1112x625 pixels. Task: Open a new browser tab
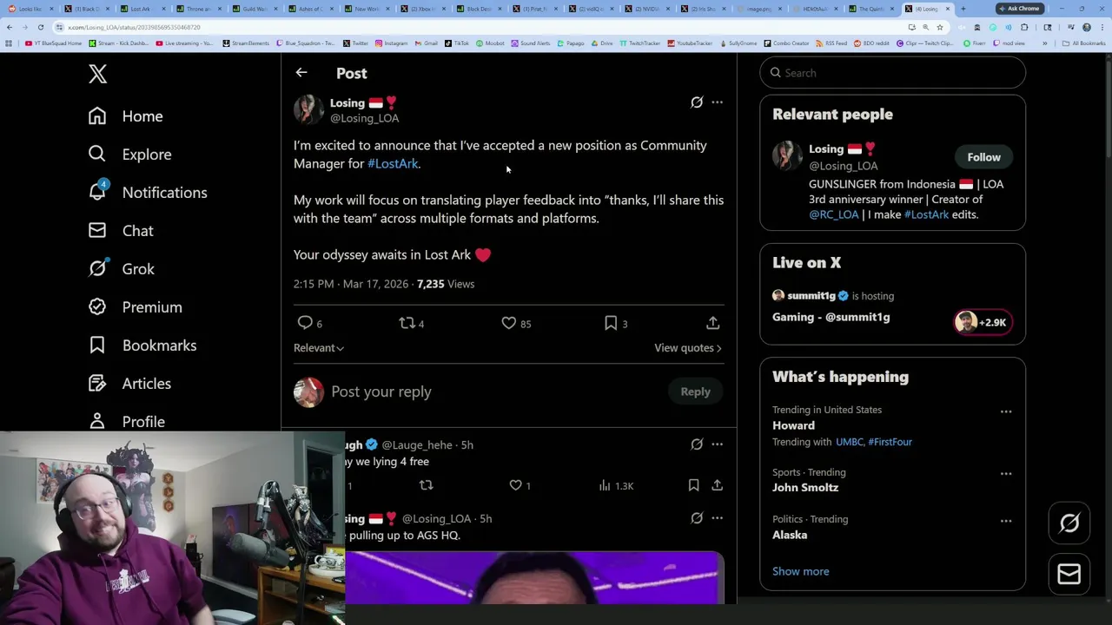point(963,9)
